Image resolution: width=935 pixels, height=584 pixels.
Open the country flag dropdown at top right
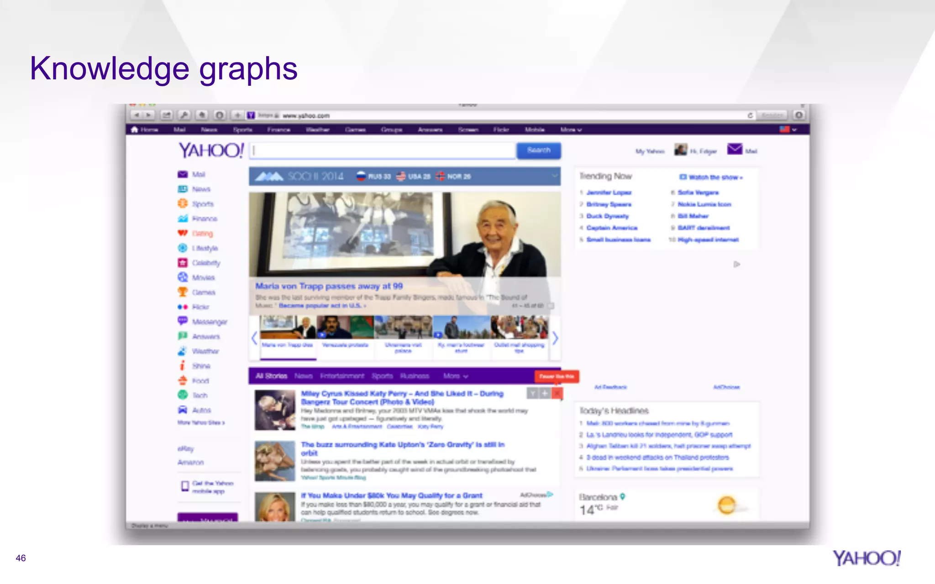point(788,130)
